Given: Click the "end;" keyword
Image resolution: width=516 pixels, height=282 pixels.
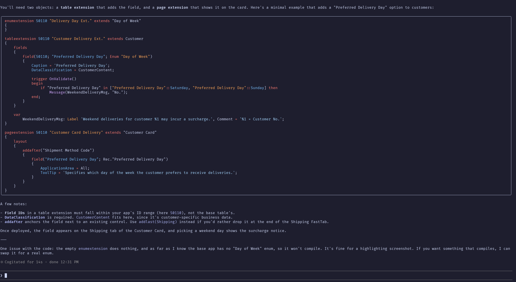Looking at the screenshot, I should pos(36,97).
